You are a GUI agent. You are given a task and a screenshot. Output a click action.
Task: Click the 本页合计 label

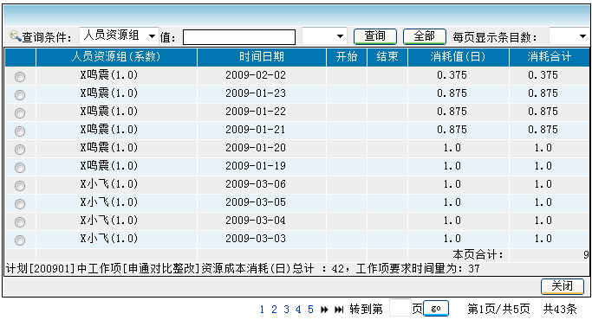478,255
